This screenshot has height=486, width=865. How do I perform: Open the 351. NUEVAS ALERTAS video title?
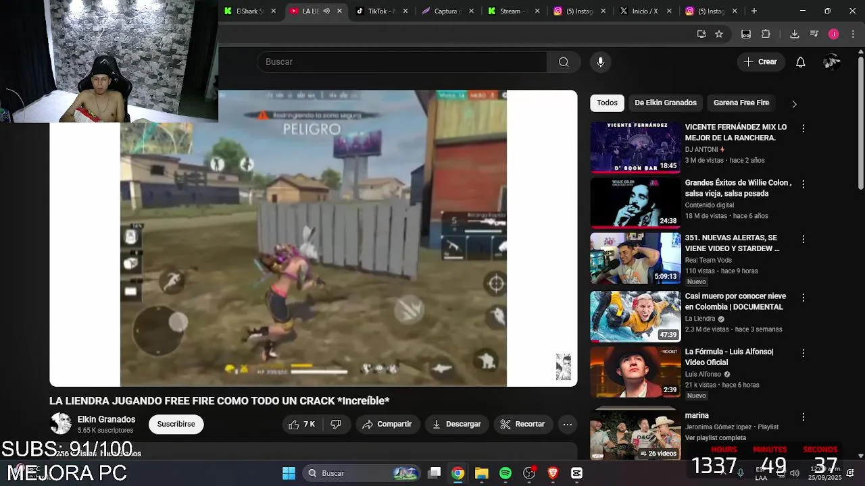click(732, 244)
